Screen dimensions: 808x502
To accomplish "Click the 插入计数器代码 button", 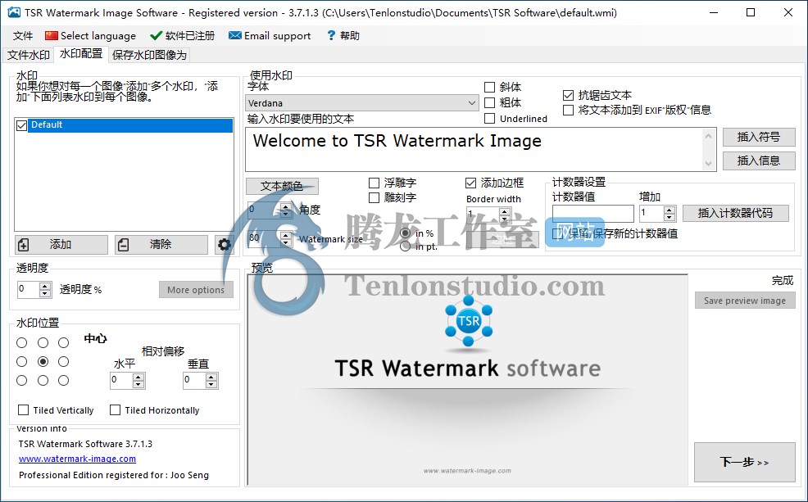I will (735, 213).
